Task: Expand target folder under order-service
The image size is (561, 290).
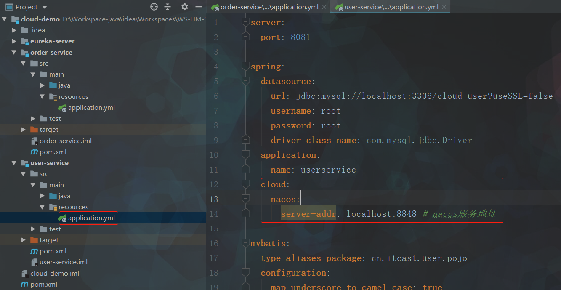Action: tap(24, 130)
